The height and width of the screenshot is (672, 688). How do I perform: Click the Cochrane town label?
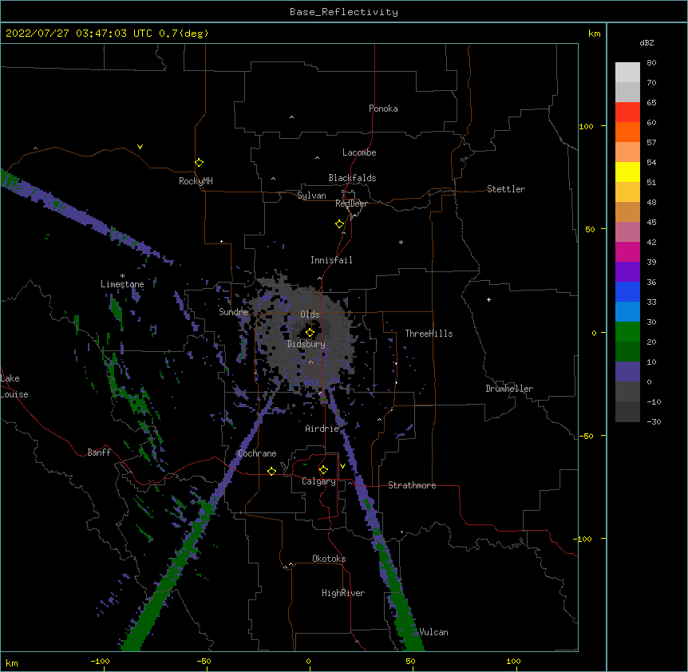point(257,453)
